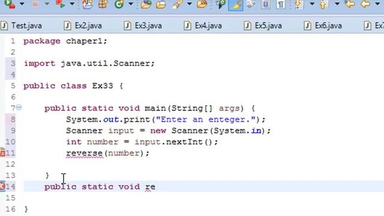This screenshot has height=216, width=384.
Task: Open the Previous Annotation dropdown arrow
Action: pyautogui.click(x=337, y=4)
